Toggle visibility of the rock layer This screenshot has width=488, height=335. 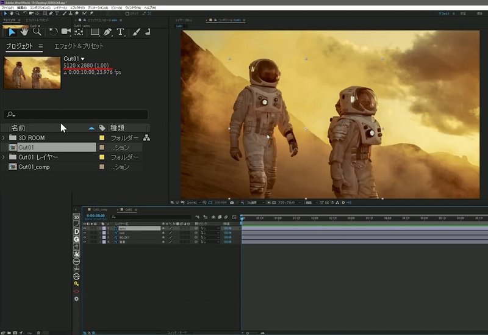click(85, 232)
